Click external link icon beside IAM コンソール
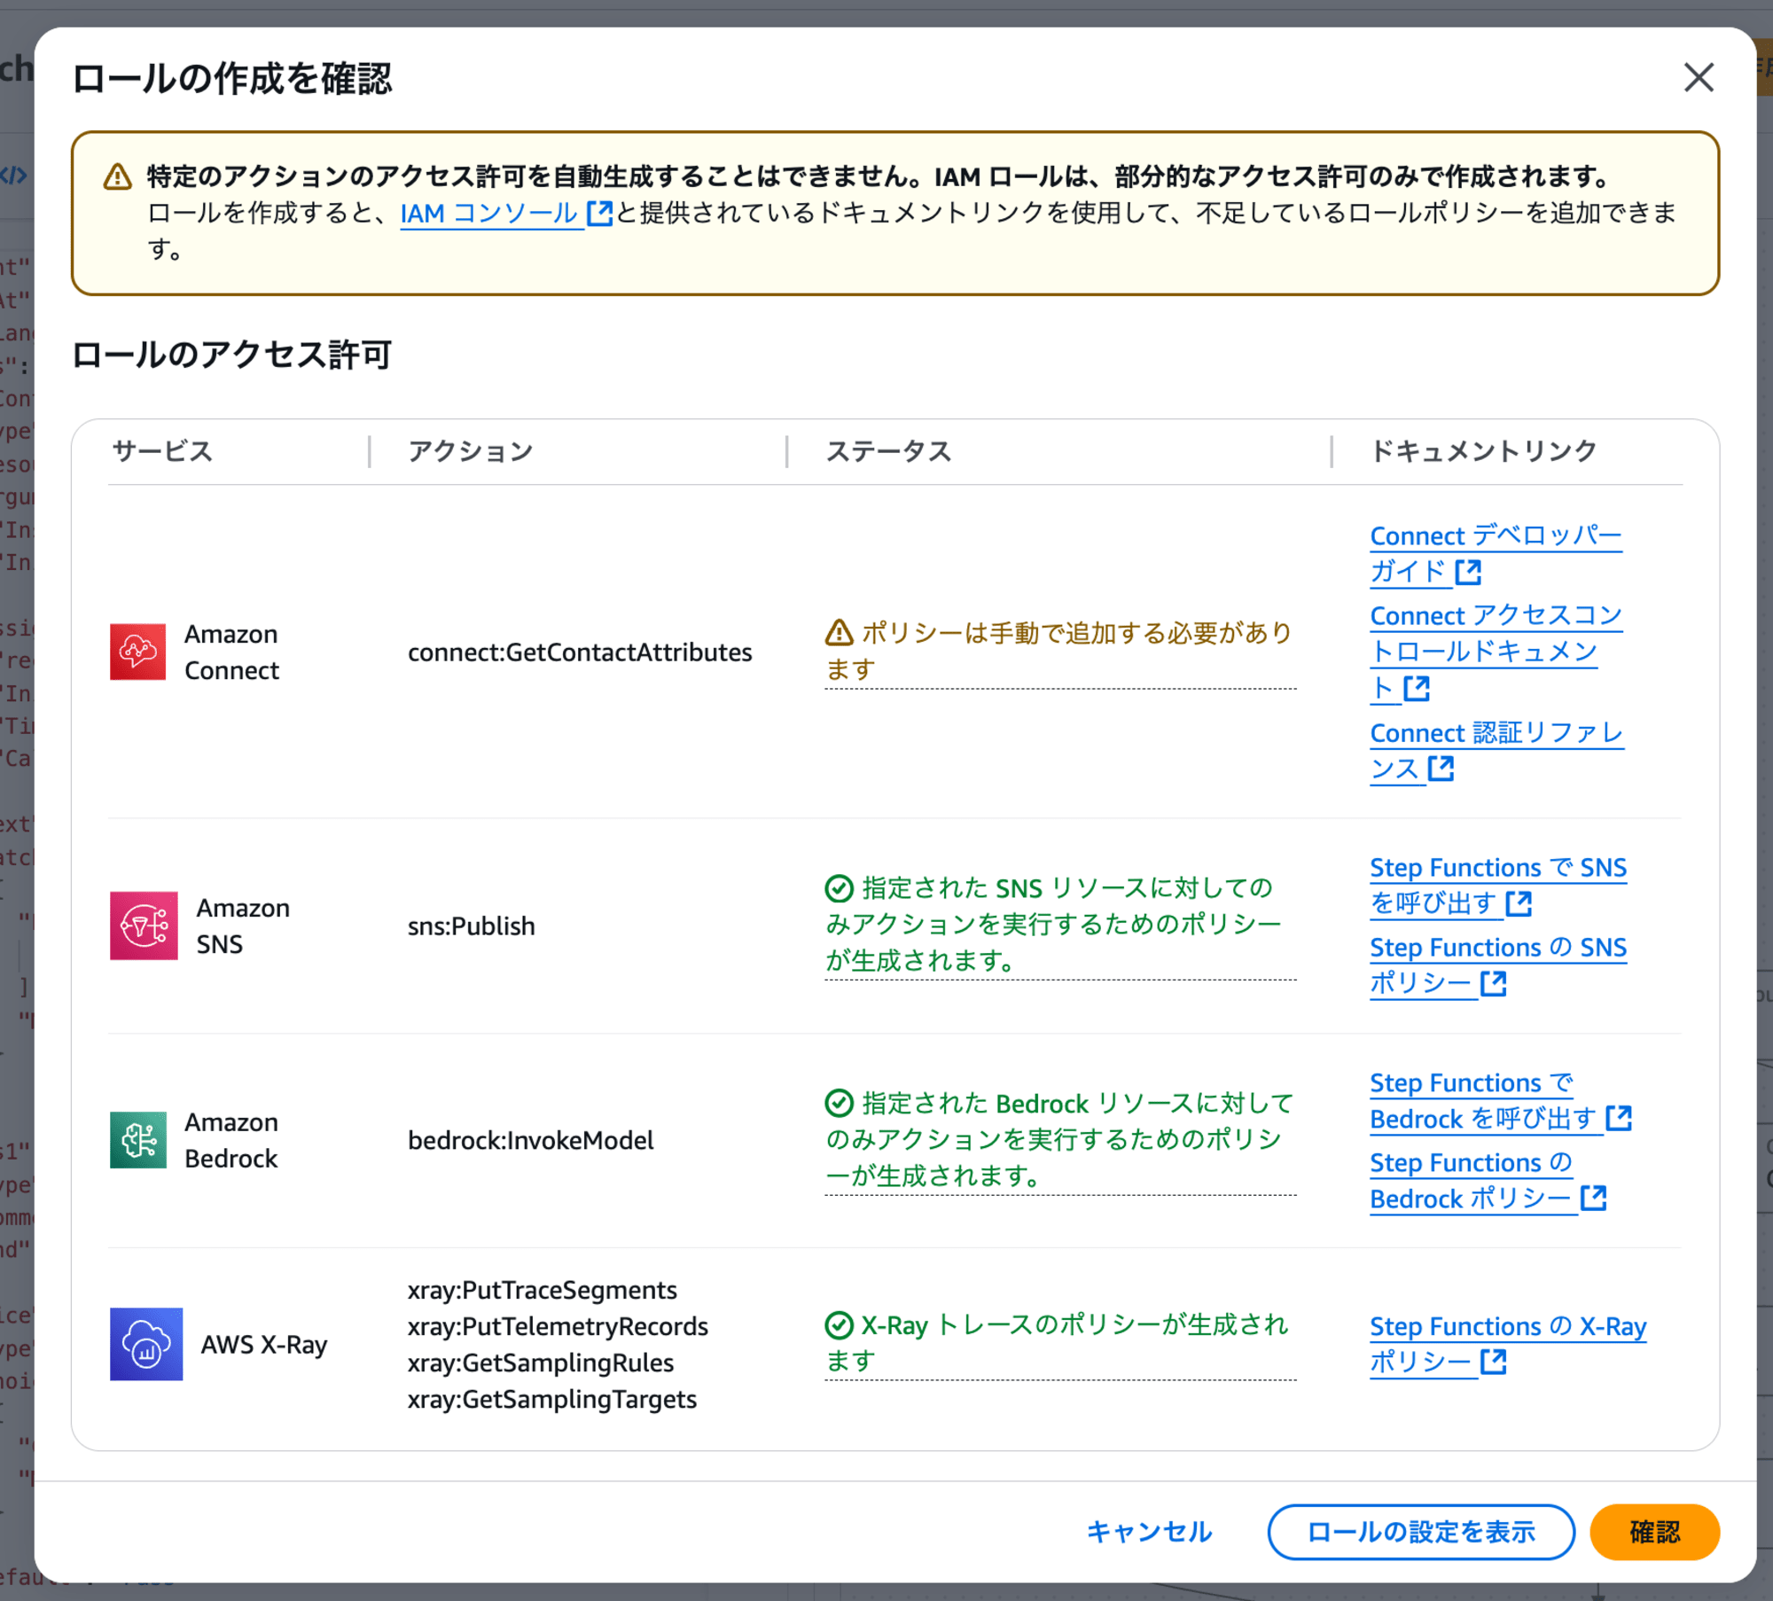 (x=600, y=214)
